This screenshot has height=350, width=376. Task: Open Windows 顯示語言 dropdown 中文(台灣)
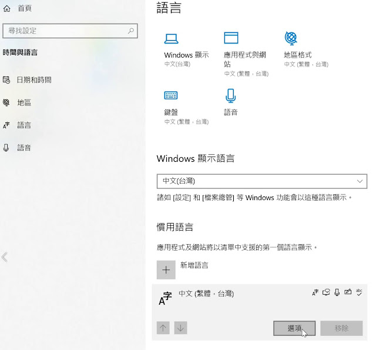pos(262,181)
